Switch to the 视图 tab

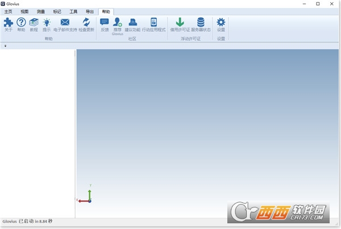tap(24, 11)
